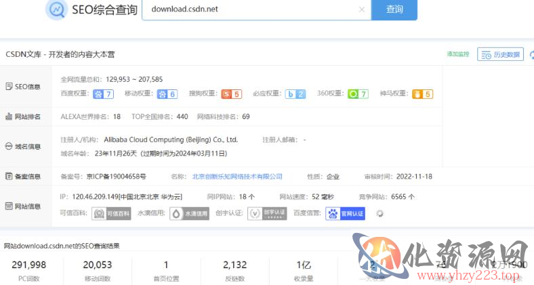
Task: Click 网站速度 52 毫秒 value
Action: pos(323,196)
